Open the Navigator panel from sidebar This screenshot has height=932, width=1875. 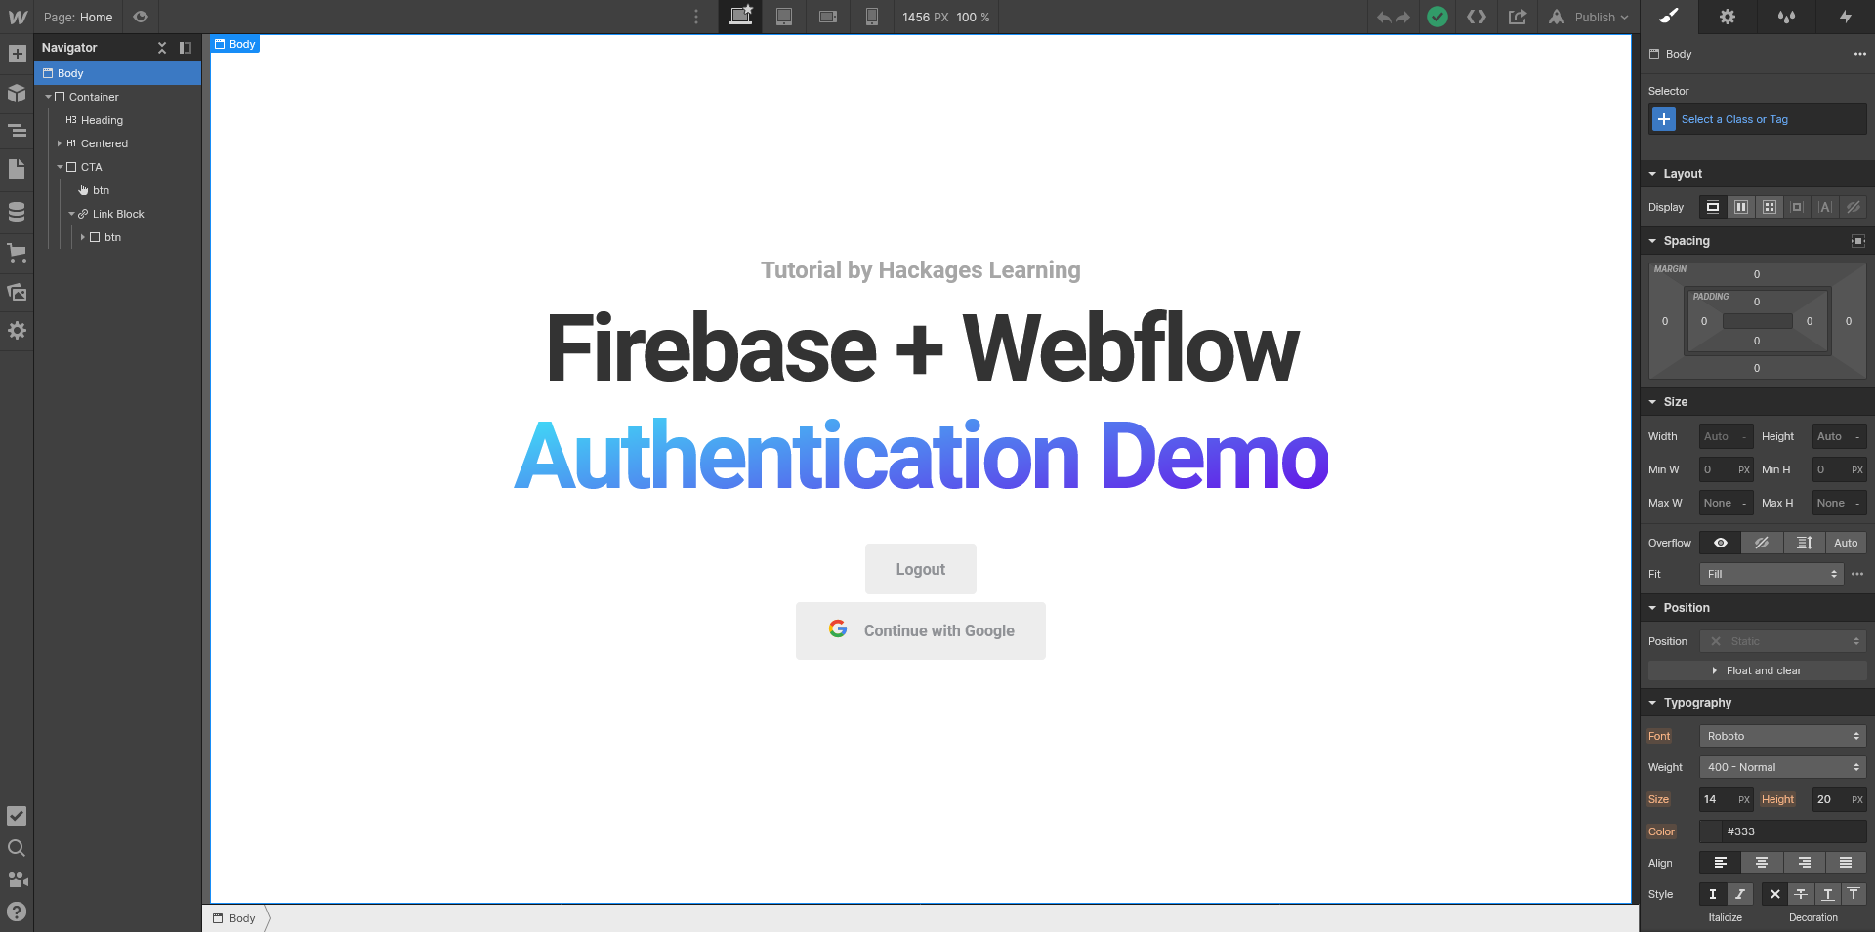pyautogui.click(x=17, y=131)
